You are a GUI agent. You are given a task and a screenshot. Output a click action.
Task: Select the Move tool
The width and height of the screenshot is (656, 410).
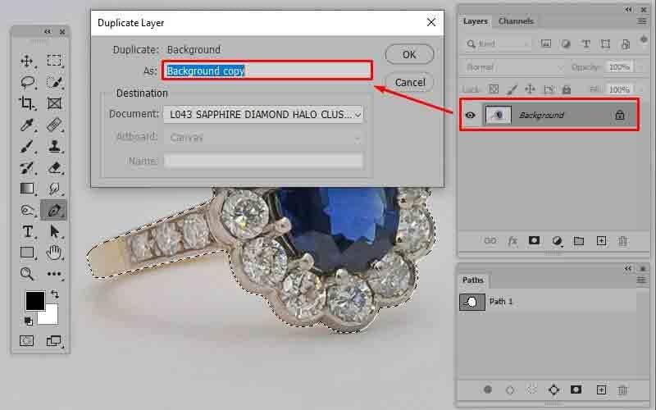tap(27, 61)
